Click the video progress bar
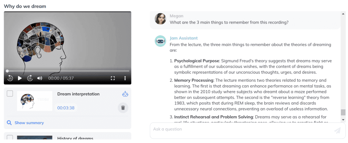The width and height of the screenshot is (348, 143). pyautogui.click(x=68, y=71)
